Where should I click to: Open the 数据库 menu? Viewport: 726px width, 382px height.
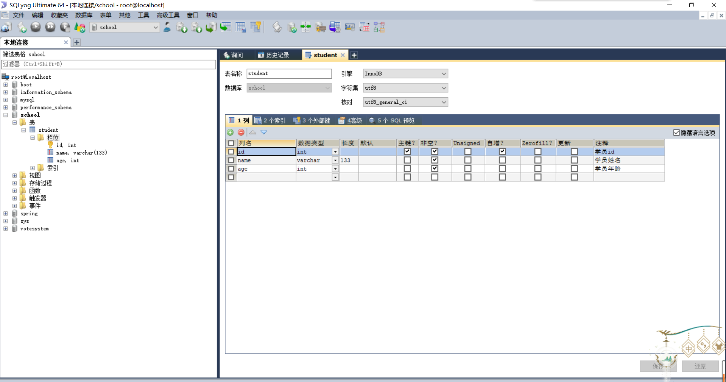coord(84,15)
